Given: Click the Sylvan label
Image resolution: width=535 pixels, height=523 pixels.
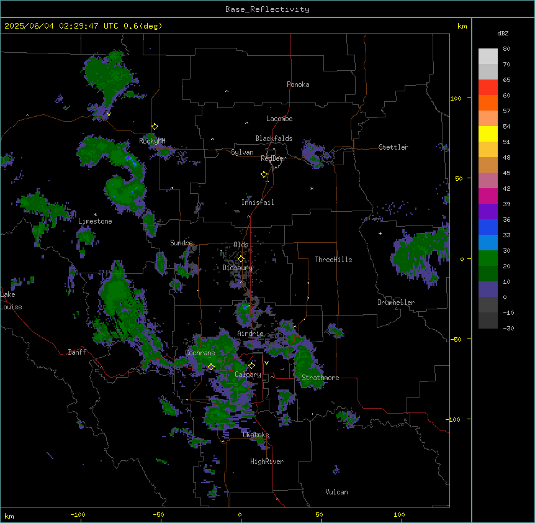Looking at the screenshot, I should tap(242, 152).
